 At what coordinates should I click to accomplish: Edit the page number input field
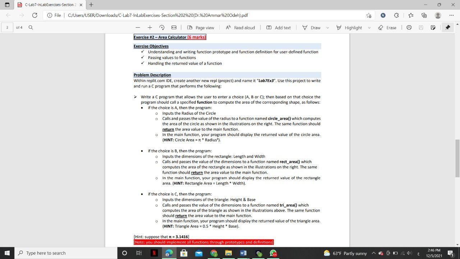[x=7, y=27]
